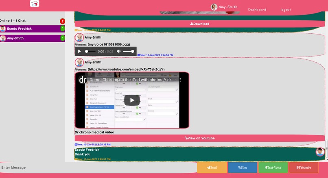328x178 pixels.
Task: Click the View on Youtube button
Action: [x=199, y=138]
